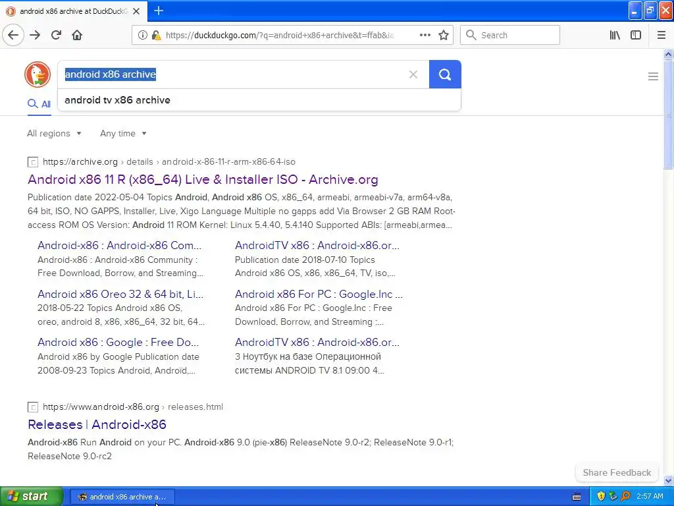Click the 2:57 AM clock
Viewport: 674px width, 506px height.
tap(650, 496)
